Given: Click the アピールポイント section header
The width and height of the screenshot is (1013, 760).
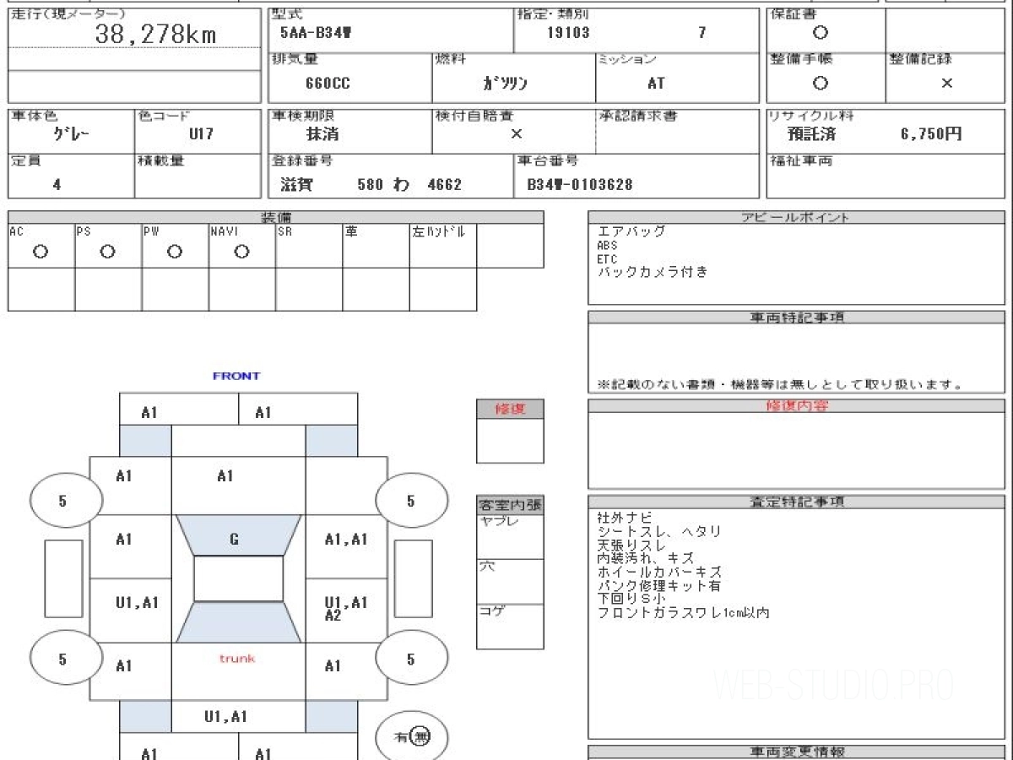Looking at the screenshot, I should pyautogui.click(x=797, y=217).
